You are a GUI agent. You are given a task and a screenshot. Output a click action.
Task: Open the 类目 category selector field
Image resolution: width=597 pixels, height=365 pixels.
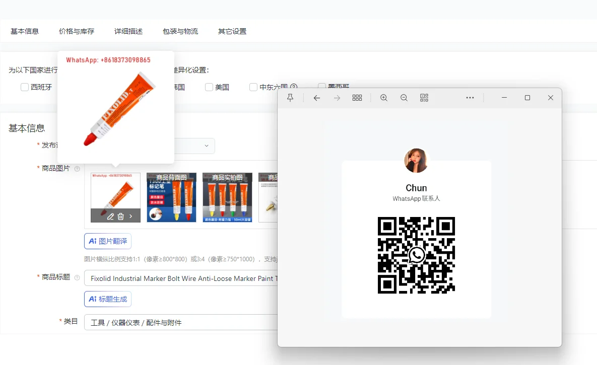click(x=181, y=323)
